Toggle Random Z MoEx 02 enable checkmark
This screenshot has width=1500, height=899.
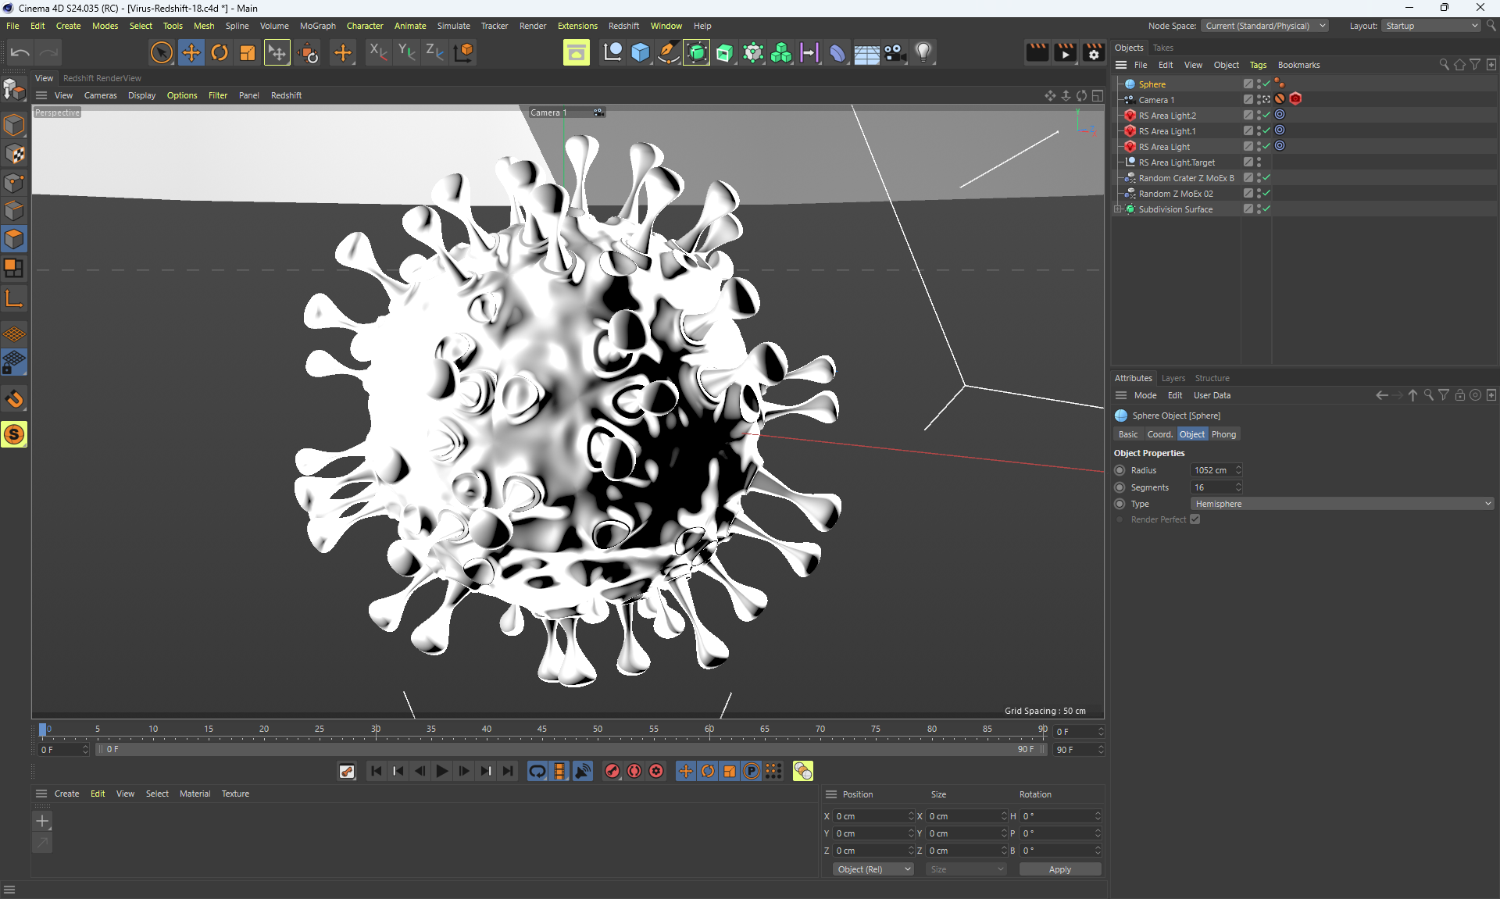coord(1266,194)
